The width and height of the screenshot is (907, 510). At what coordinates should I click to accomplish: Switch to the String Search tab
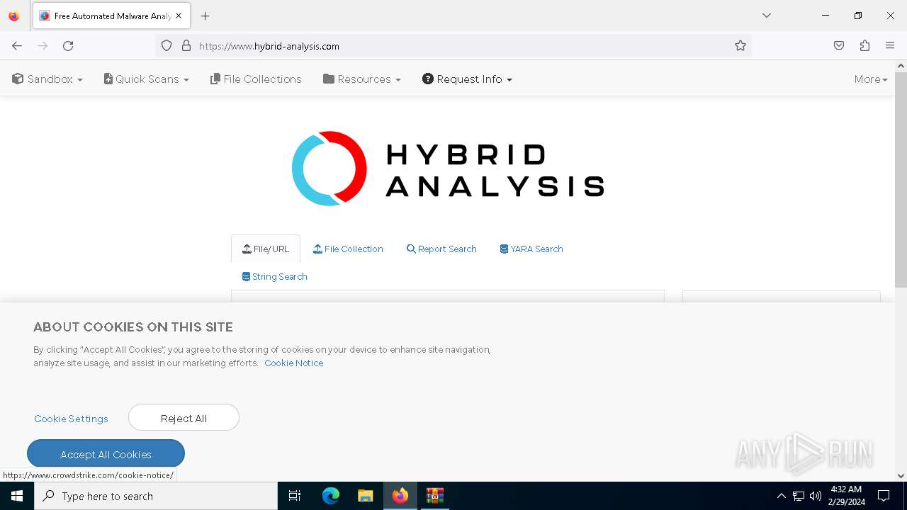click(x=275, y=276)
